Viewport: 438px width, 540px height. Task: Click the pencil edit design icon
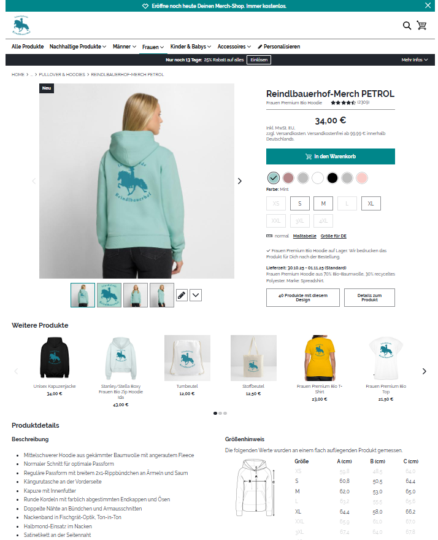click(182, 295)
